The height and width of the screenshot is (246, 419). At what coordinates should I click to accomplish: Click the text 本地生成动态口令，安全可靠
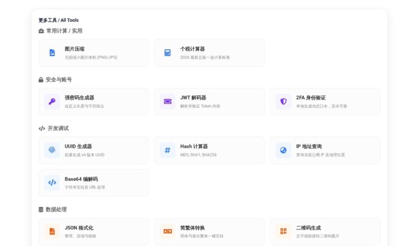tap(322, 106)
